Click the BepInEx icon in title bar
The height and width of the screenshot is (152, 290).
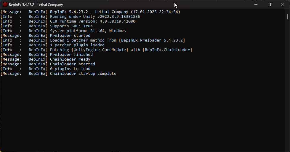[x=5, y=4]
